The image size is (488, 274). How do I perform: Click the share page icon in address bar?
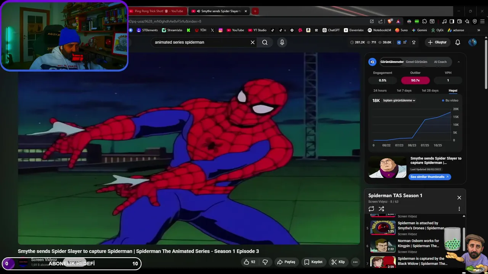380,21
